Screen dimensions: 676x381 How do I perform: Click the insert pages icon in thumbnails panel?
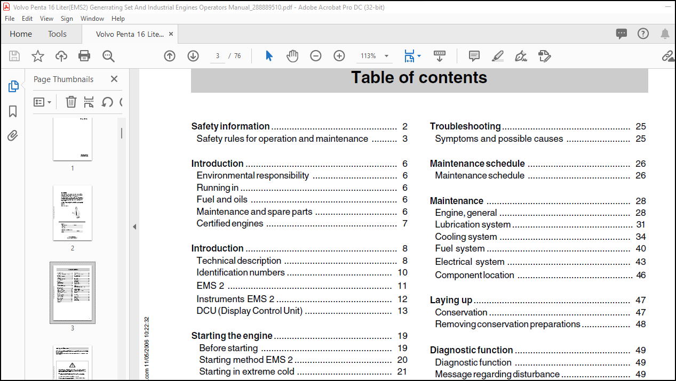point(89,102)
